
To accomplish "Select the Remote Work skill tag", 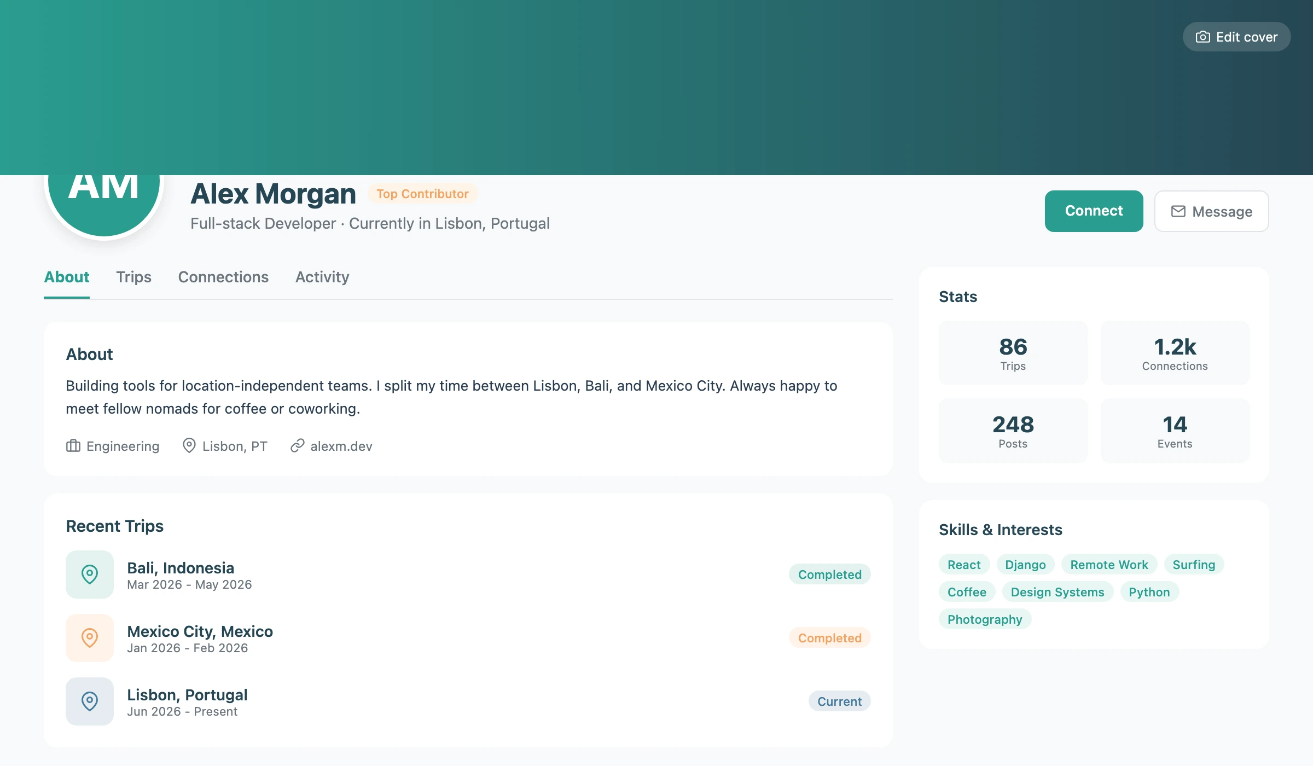I will tap(1109, 565).
